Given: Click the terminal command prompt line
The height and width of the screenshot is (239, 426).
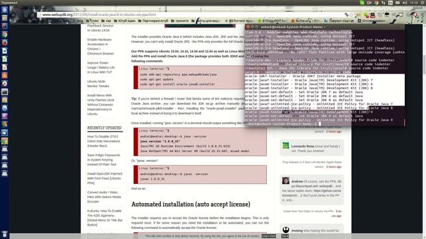Looking at the screenshot, I should point(282,124).
